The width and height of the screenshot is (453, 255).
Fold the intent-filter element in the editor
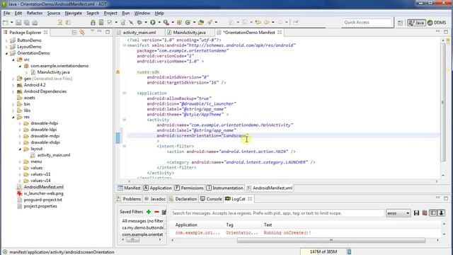tap(125, 147)
